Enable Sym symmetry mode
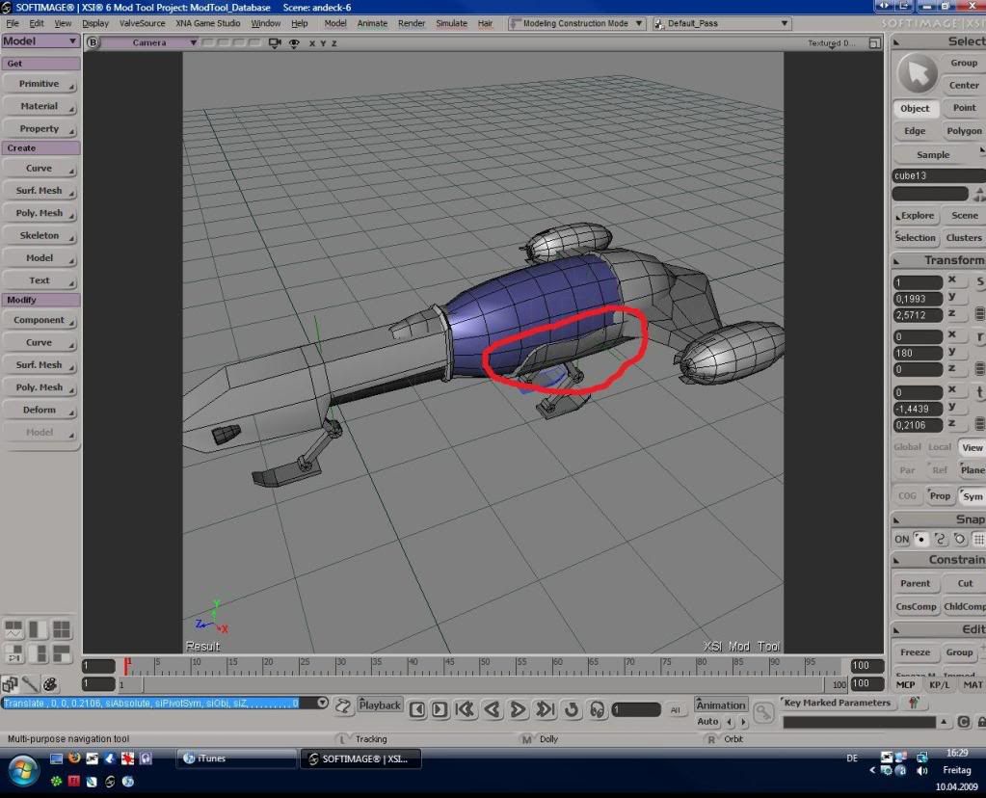 [973, 496]
